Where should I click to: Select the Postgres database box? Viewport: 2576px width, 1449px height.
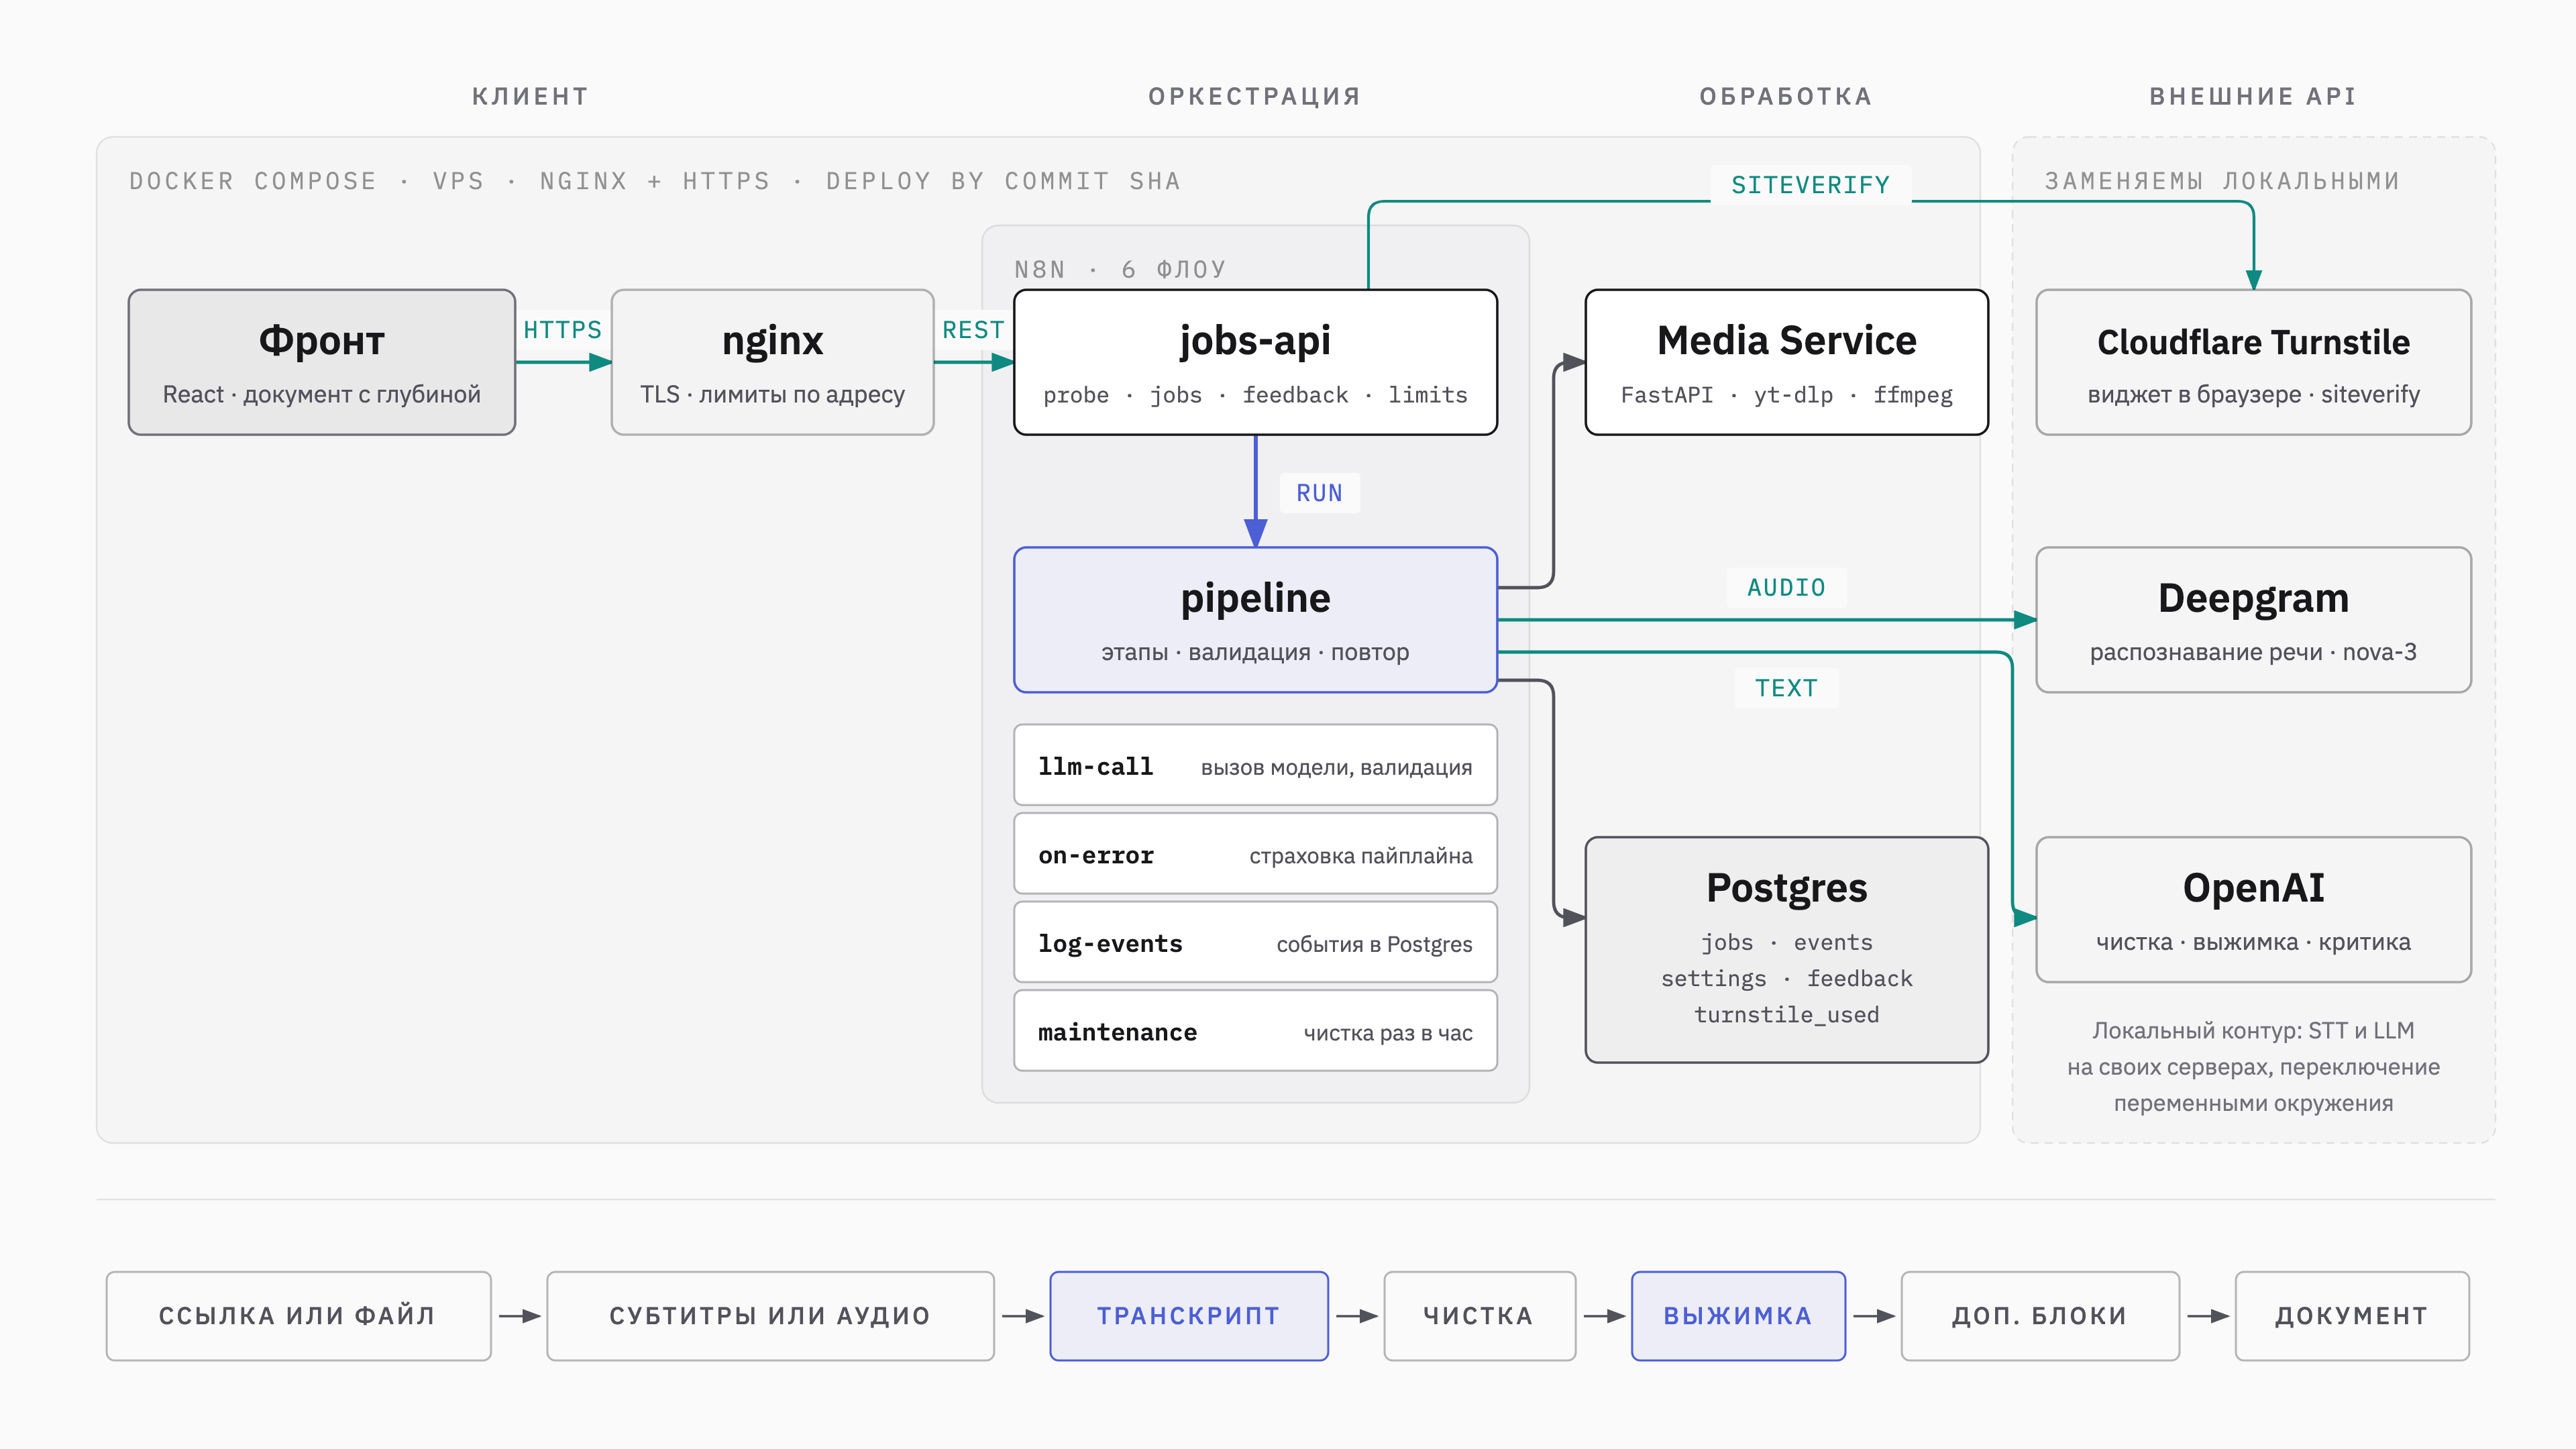tap(1786, 949)
